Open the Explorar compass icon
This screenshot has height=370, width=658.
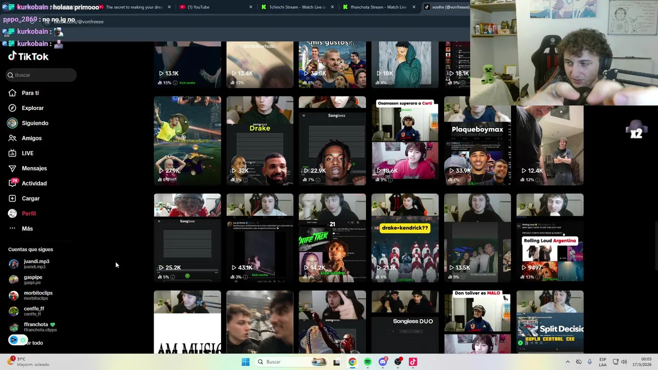point(12,108)
